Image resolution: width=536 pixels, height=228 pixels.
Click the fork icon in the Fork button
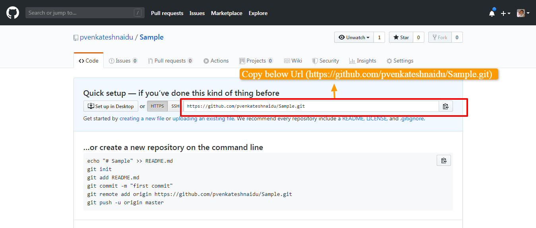point(435,37)
